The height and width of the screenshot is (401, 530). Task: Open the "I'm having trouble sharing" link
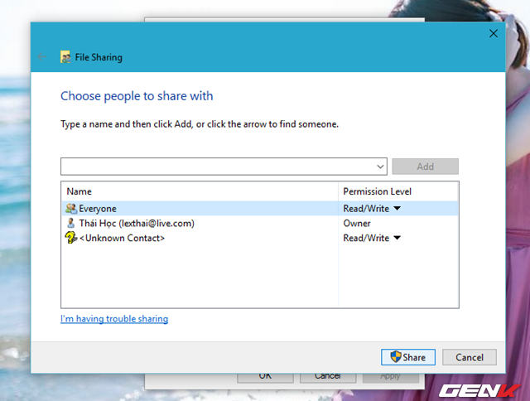[x=114, y=319]
